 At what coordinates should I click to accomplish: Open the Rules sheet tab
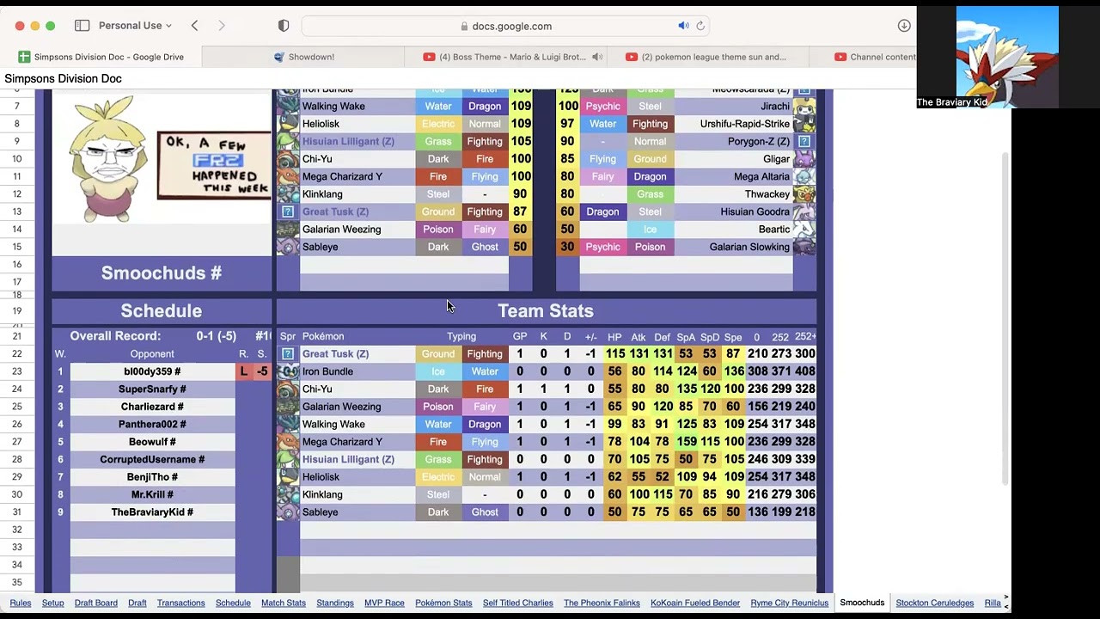21,603
